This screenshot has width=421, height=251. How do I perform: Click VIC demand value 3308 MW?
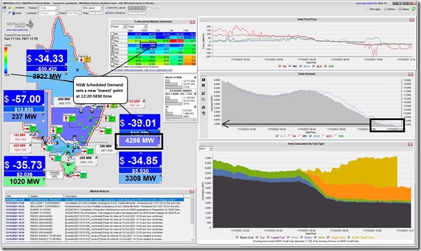point(140,178)
